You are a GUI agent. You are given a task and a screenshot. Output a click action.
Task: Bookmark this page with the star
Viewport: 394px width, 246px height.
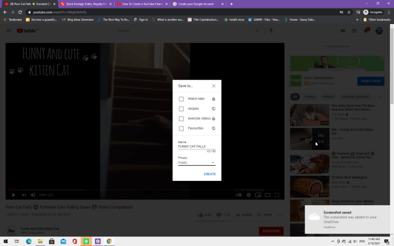coord(349,12)
